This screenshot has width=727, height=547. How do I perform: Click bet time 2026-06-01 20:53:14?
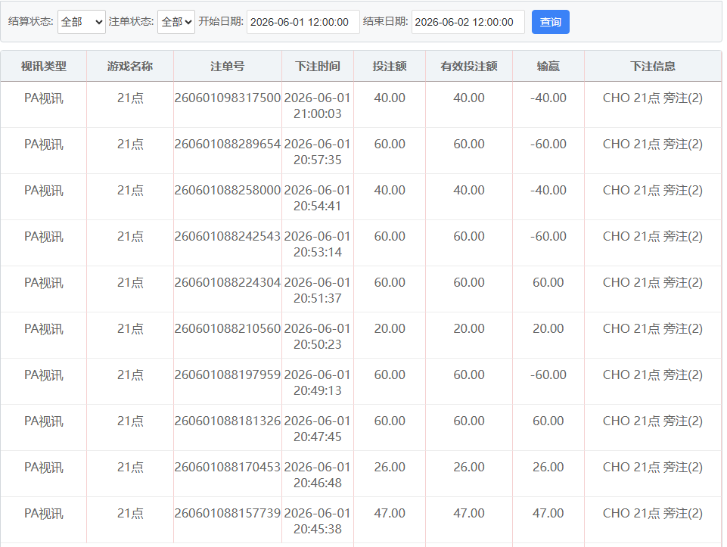(318, 244)
